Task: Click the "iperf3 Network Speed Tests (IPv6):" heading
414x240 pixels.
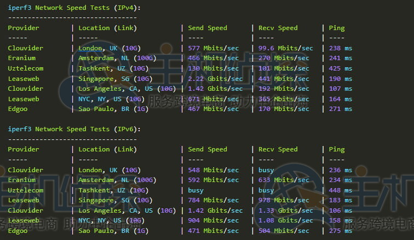Action: pos(74,129)
